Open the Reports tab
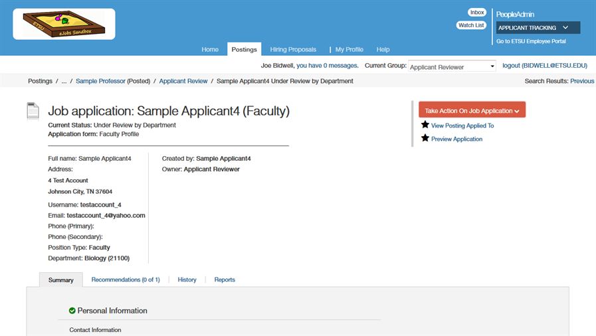596x336 pixels. (x=225, y=280)
